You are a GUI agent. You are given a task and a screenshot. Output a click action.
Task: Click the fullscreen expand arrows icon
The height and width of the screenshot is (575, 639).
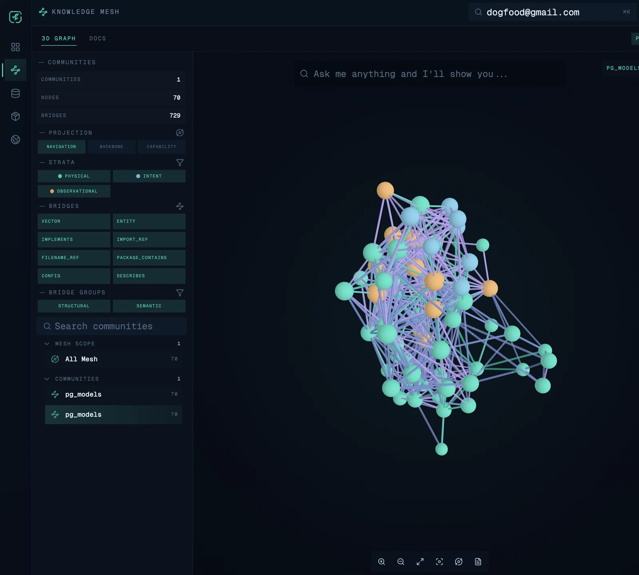(x=420, y=562)
